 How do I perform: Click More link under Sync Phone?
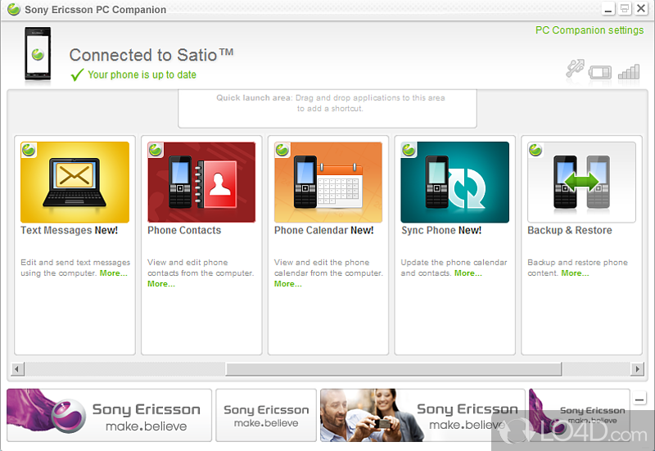[468, 273]
